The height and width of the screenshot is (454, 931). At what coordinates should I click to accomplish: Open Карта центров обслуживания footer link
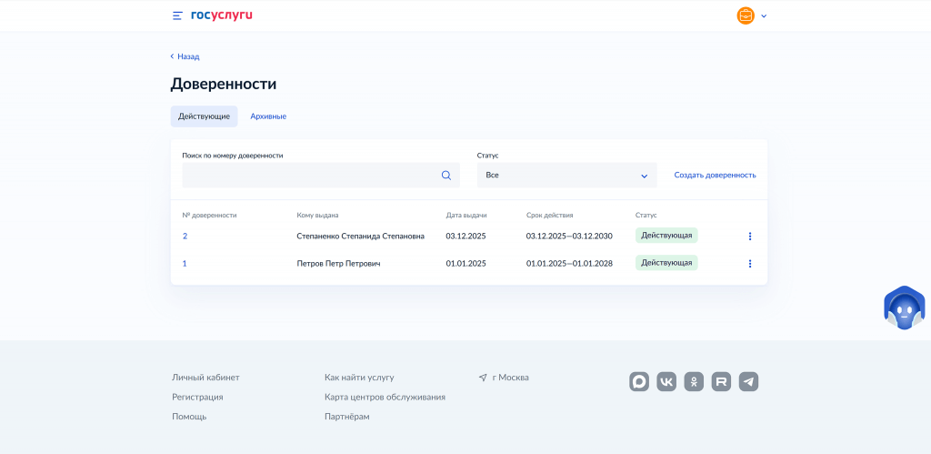pos(385,397)
